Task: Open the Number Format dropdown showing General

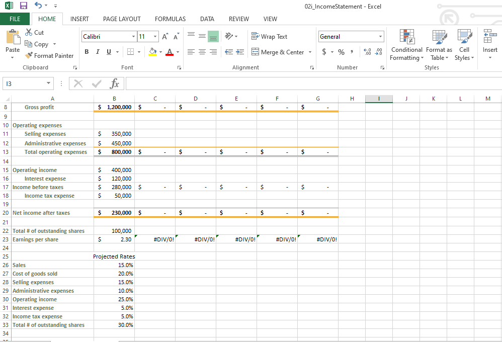Action: click(x=351, y=36)
